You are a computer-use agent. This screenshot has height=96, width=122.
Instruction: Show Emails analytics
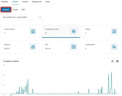pyautogui.click(x=15, y=10)
